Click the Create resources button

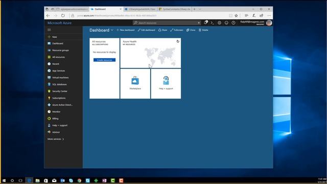pos(104,60)
